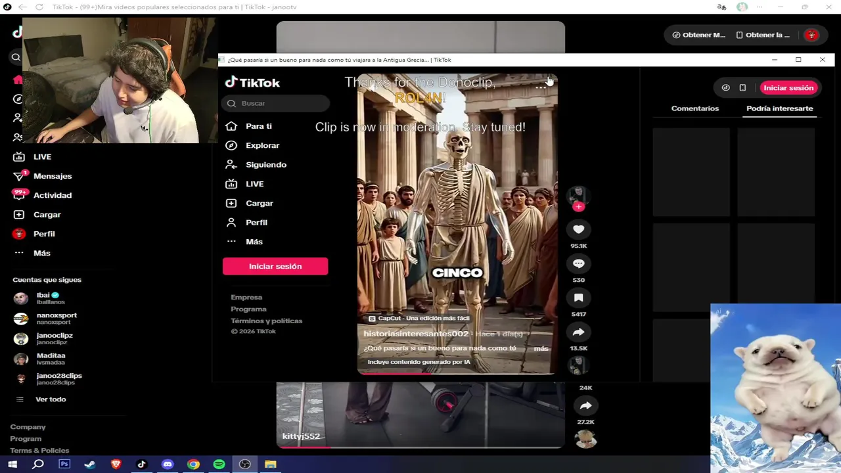Open profile avatar at top right of background window

click(x=811, y=35)
